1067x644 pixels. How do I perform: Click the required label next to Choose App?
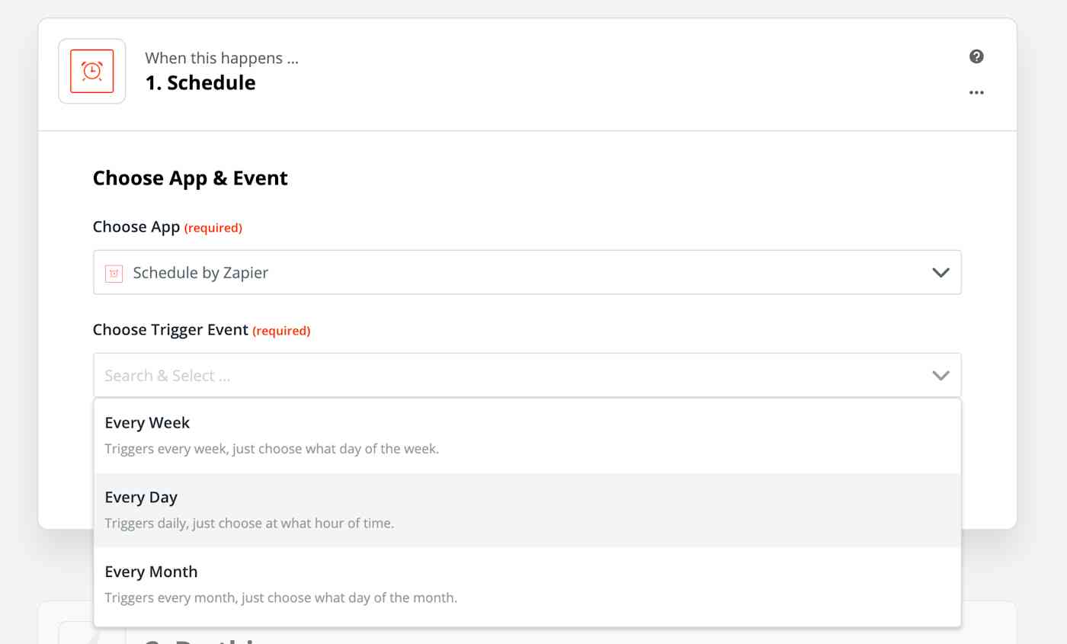point(213,227)
